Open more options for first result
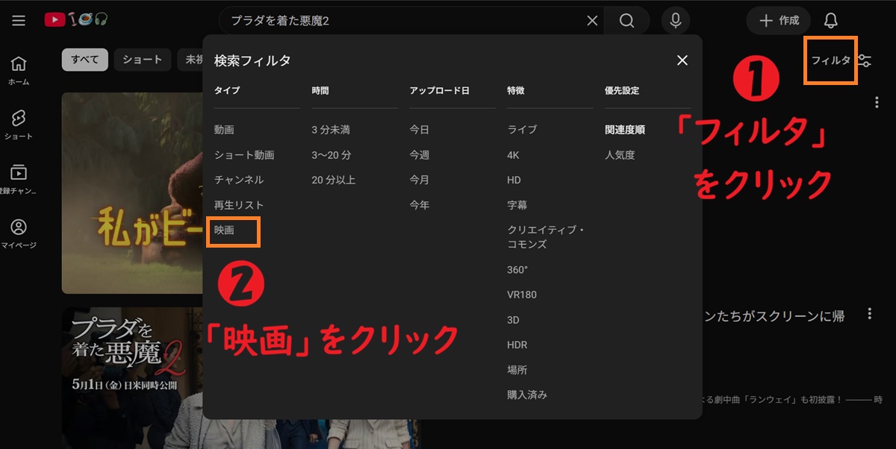This screenshot has height=449, width=896. pos(877,103)
